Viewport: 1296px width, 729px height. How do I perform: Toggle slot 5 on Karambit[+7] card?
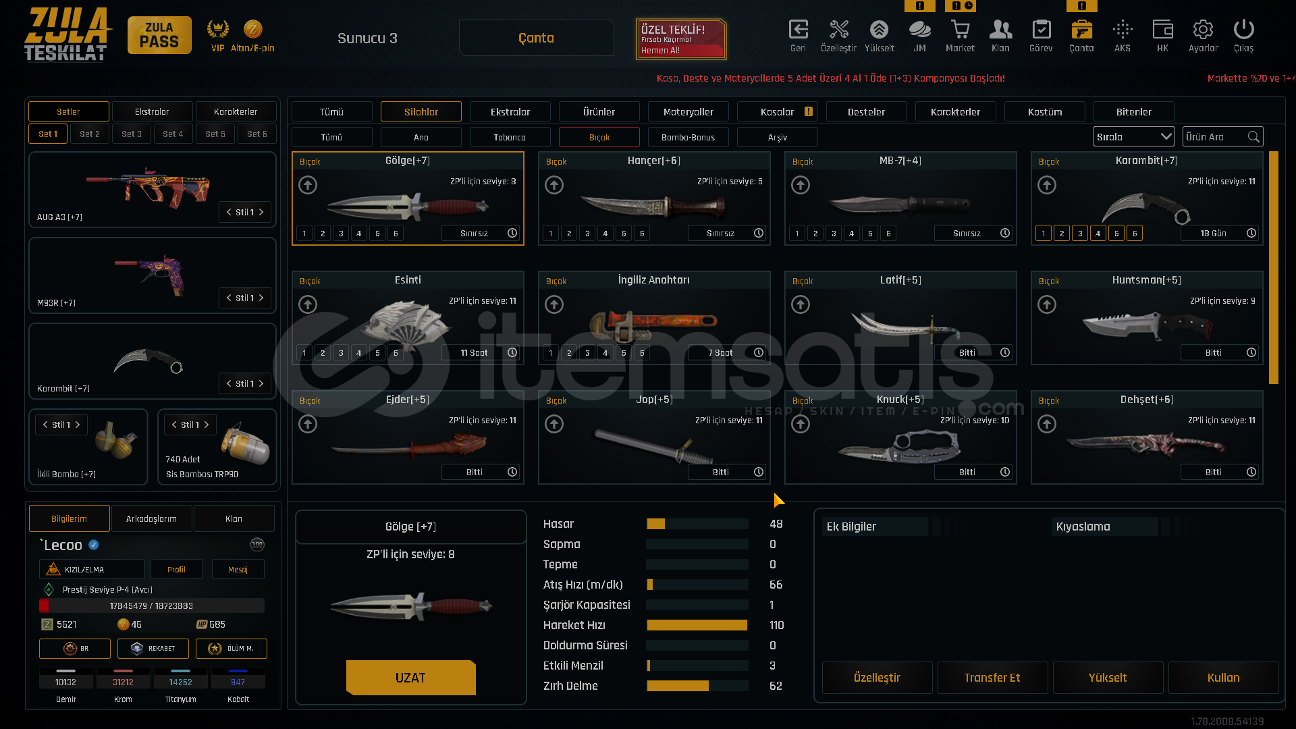click(x=1116, y=234)
